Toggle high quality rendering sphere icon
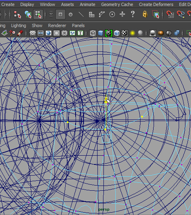 (153, 33)
